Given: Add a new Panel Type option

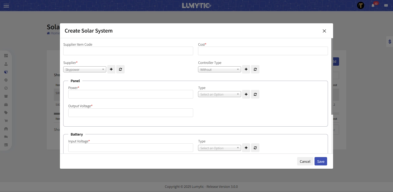Looking at the screenshot, I should (x=246, y=94).
